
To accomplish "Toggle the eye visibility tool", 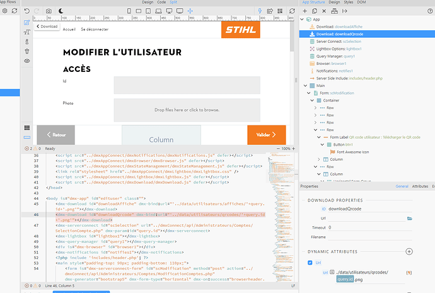I will [27, 60].
